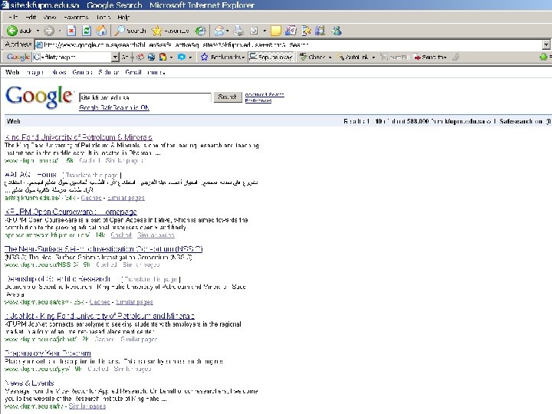The image size is (552, 414).
Task: Open the King Fahd University of Petroleum & Minerals result
Action: coord(78,137)
